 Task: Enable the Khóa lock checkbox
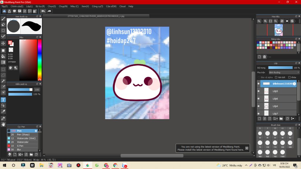pyautogui.click(x=289, y=77)
